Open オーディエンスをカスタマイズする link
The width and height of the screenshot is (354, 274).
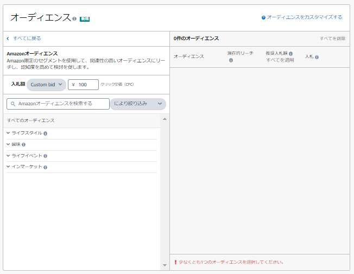tap(305, 17)
